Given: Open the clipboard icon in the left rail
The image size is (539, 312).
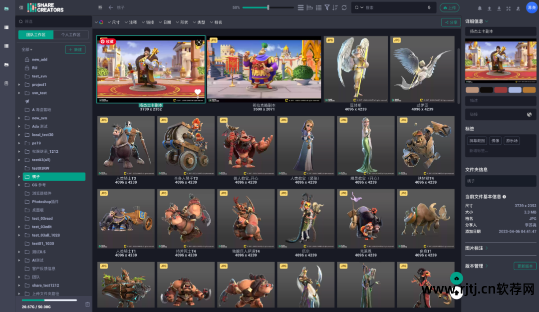Looking at the screenshot, I should pyautogui.click(x=6, y=83).
